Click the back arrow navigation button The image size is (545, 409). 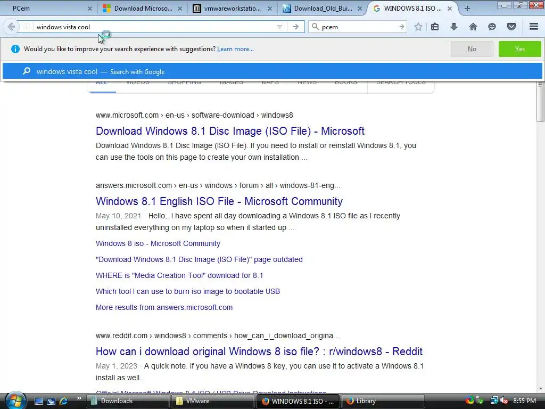[x=11, y=27]
